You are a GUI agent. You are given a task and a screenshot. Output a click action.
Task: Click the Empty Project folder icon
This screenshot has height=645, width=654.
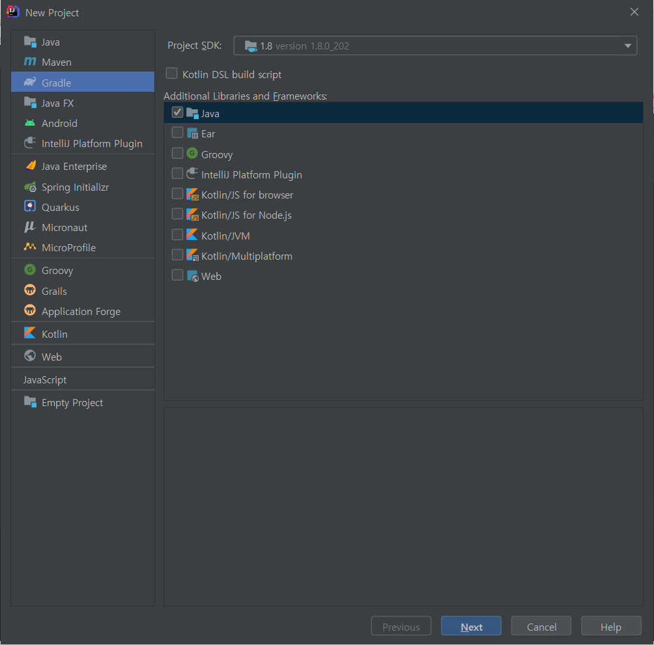tap(30, 402)
